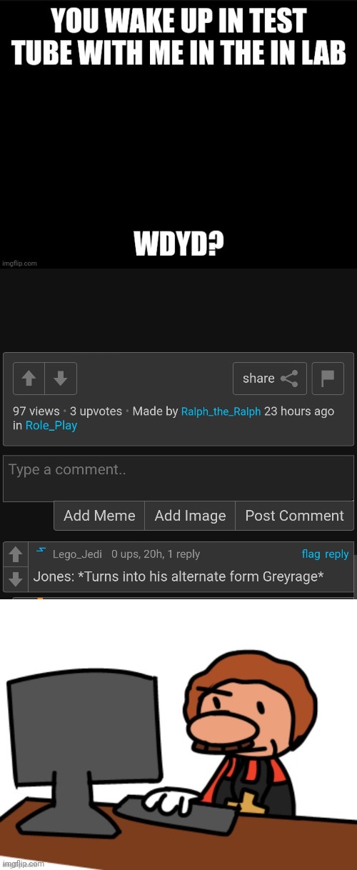This screenshot has height=870, width=357.
Task: Upvote the post with the up arrow
Action: point(29,379)
